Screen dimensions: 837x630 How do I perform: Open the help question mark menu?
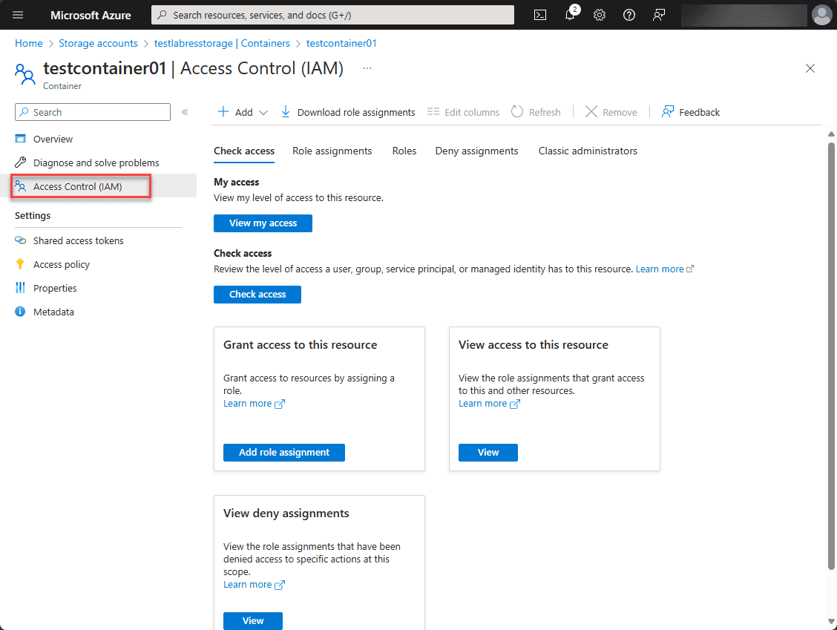[629, 15]
